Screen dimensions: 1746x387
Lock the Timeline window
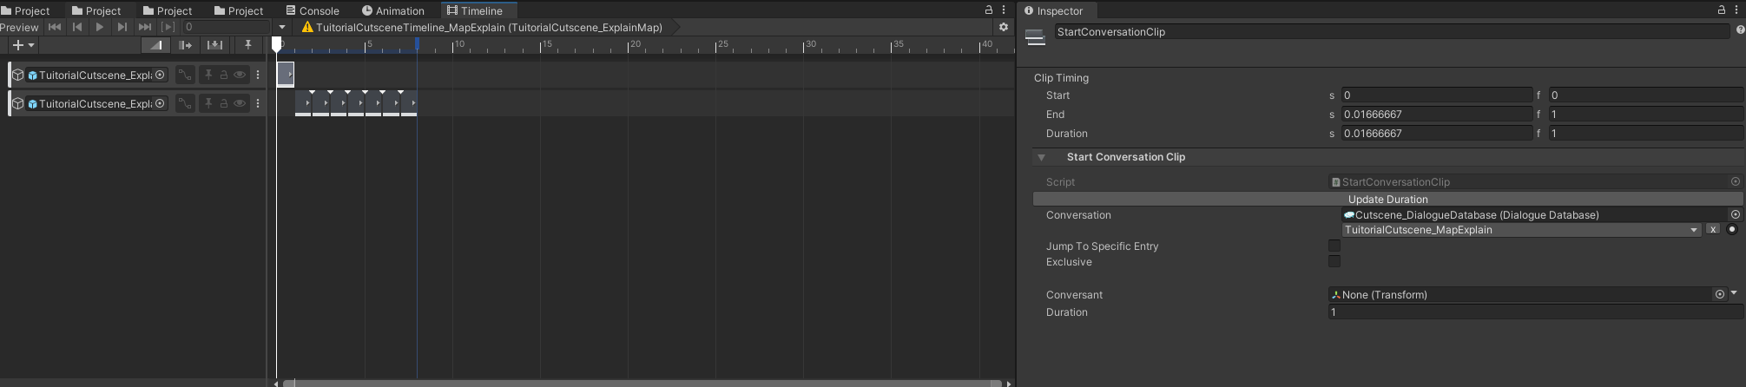point(988,10)
